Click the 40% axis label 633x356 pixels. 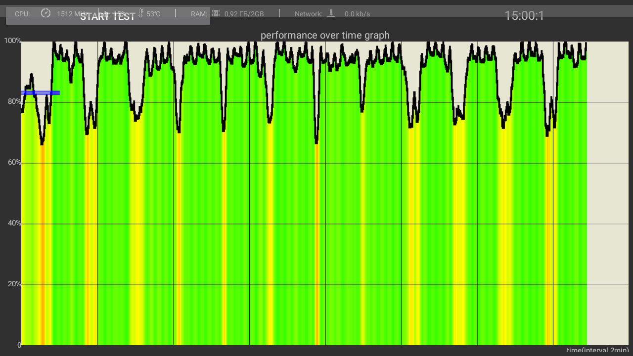pyautogui.click(x=14, y=223)
